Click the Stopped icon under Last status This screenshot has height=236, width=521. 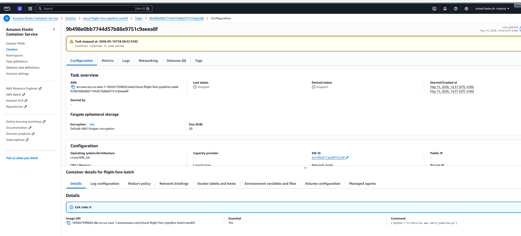pos(195,87)
